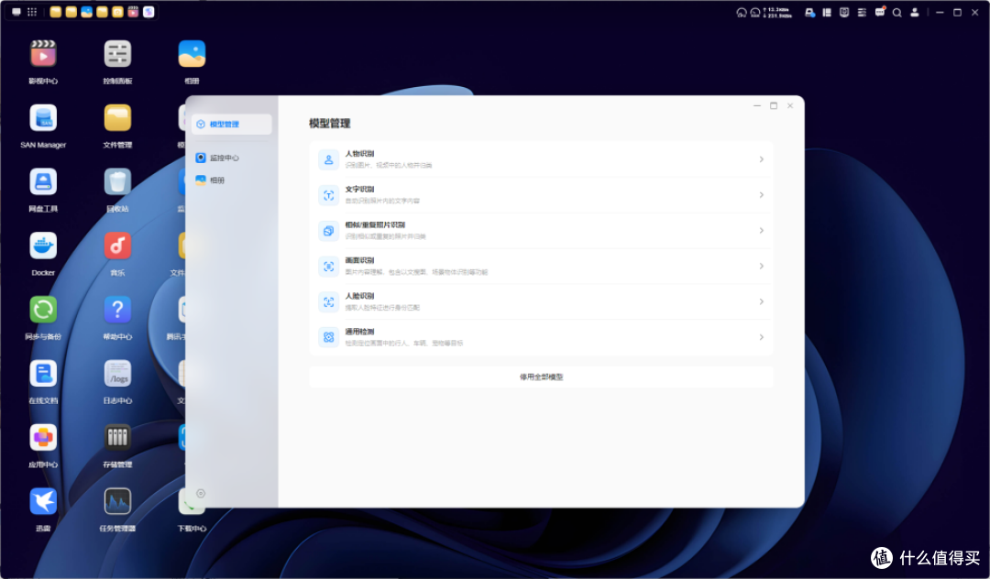Click the memory usage gauge in top bar

pyautogui.click(x=755, y=13)
